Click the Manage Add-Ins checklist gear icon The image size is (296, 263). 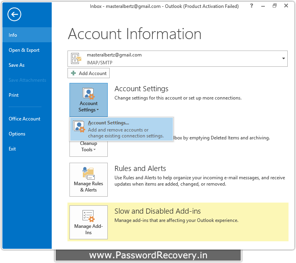point(88,216)
